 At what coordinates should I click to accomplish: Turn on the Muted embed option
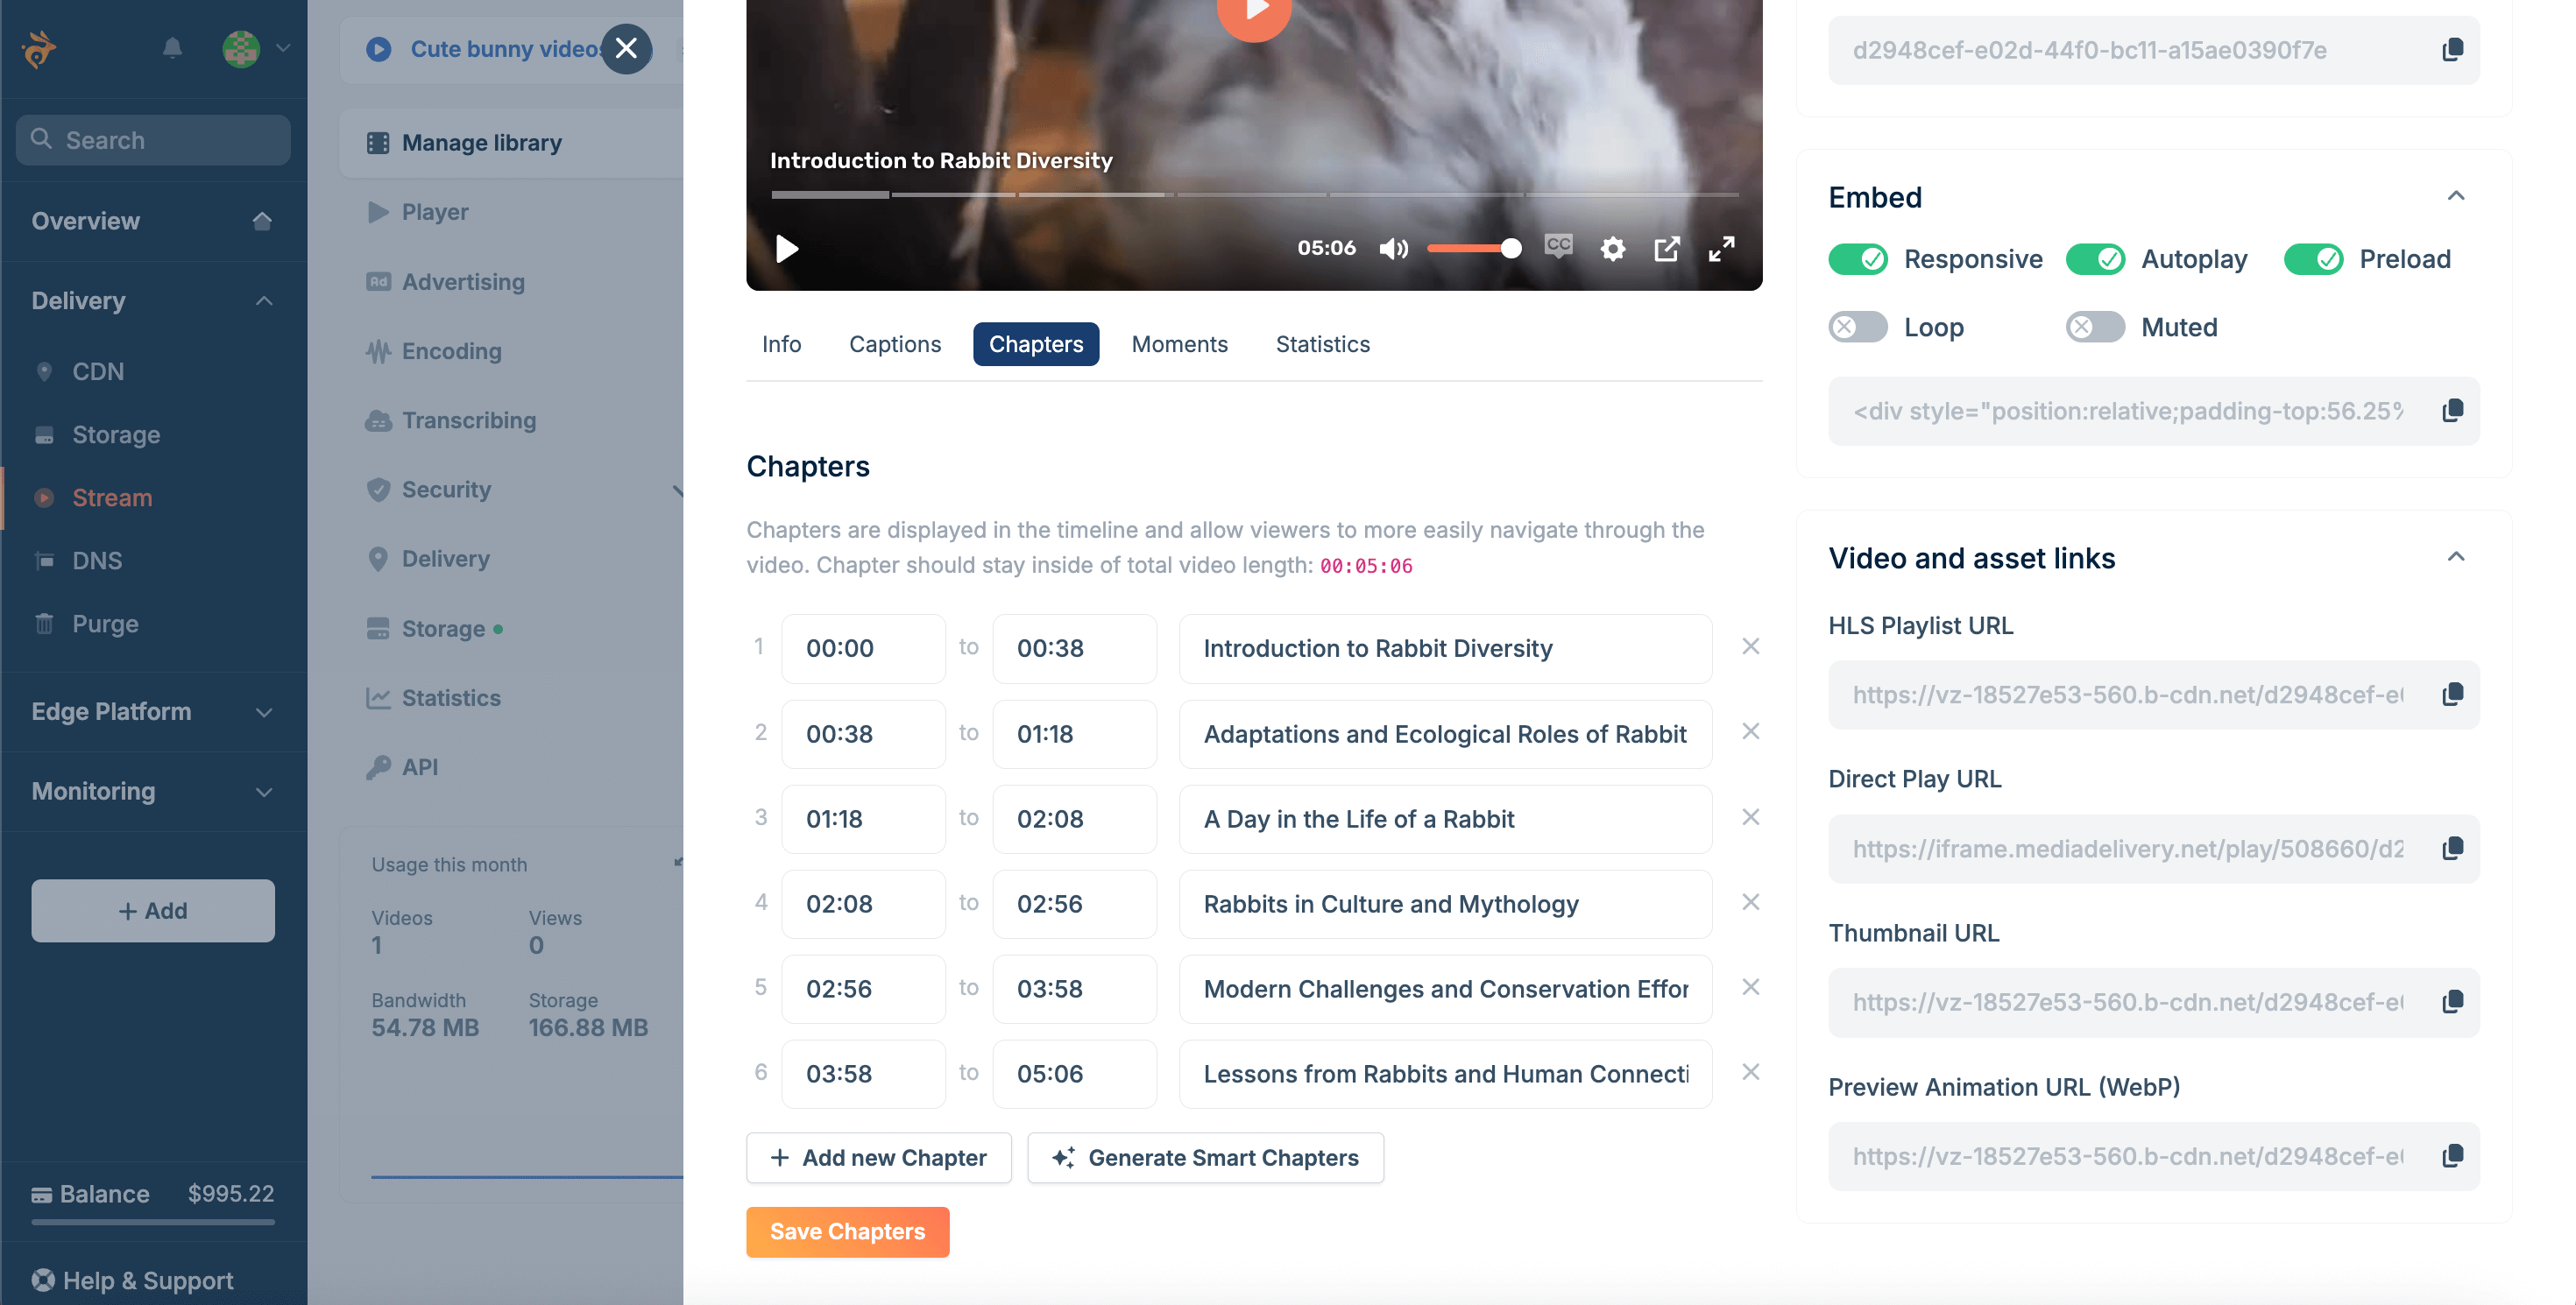(x=2095, y=327)
